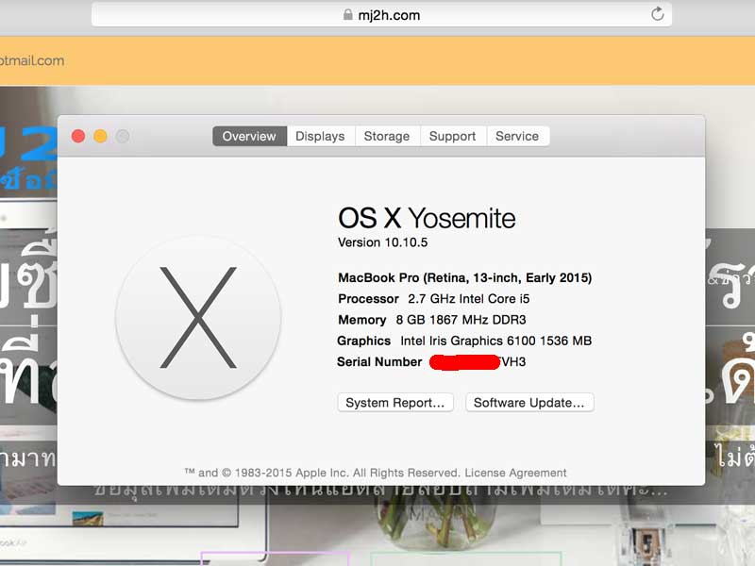Select the 8 GB 1867 MHz DDR3 value

click(x=461, y=320)
